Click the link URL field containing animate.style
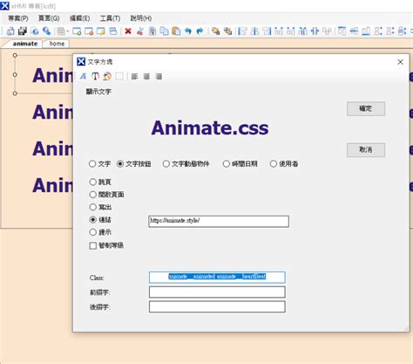Viewport: 413px width, 364px height. 219,221
